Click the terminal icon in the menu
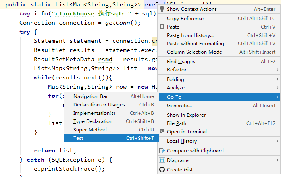Viewport: 281px width, 177px height. 162,132
